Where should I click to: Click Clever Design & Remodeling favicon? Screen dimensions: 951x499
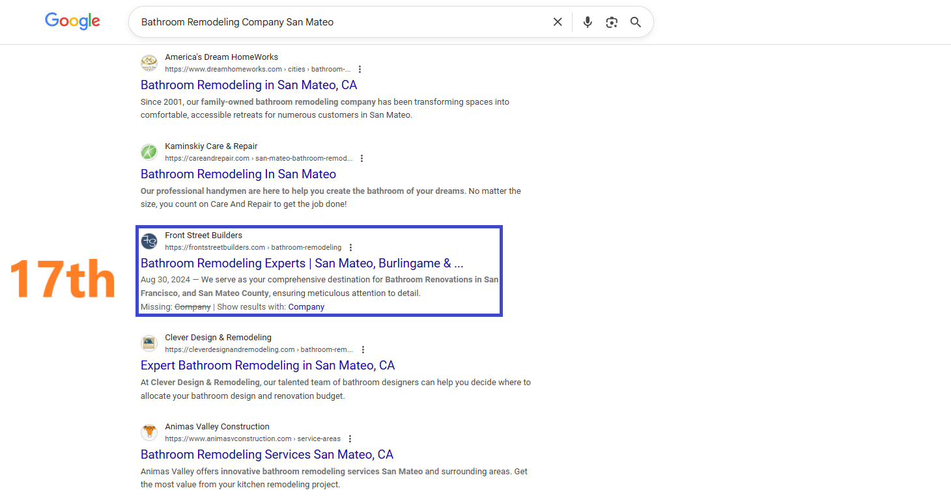[149, 344]
